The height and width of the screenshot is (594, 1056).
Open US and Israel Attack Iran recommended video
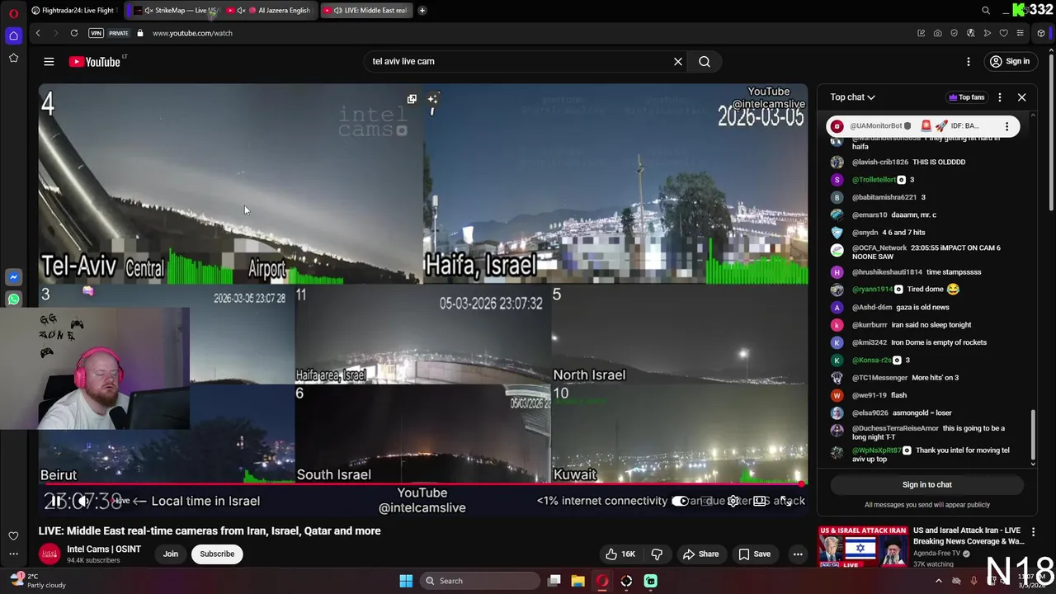[x=969, y=536]
